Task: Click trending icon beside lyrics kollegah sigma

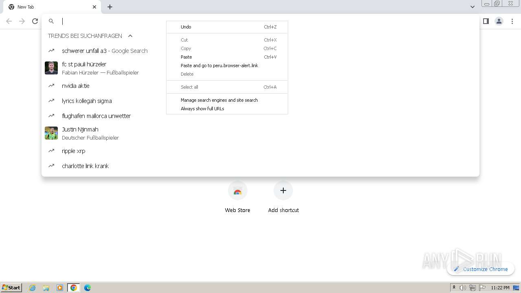Action: (x=51, y=101)
